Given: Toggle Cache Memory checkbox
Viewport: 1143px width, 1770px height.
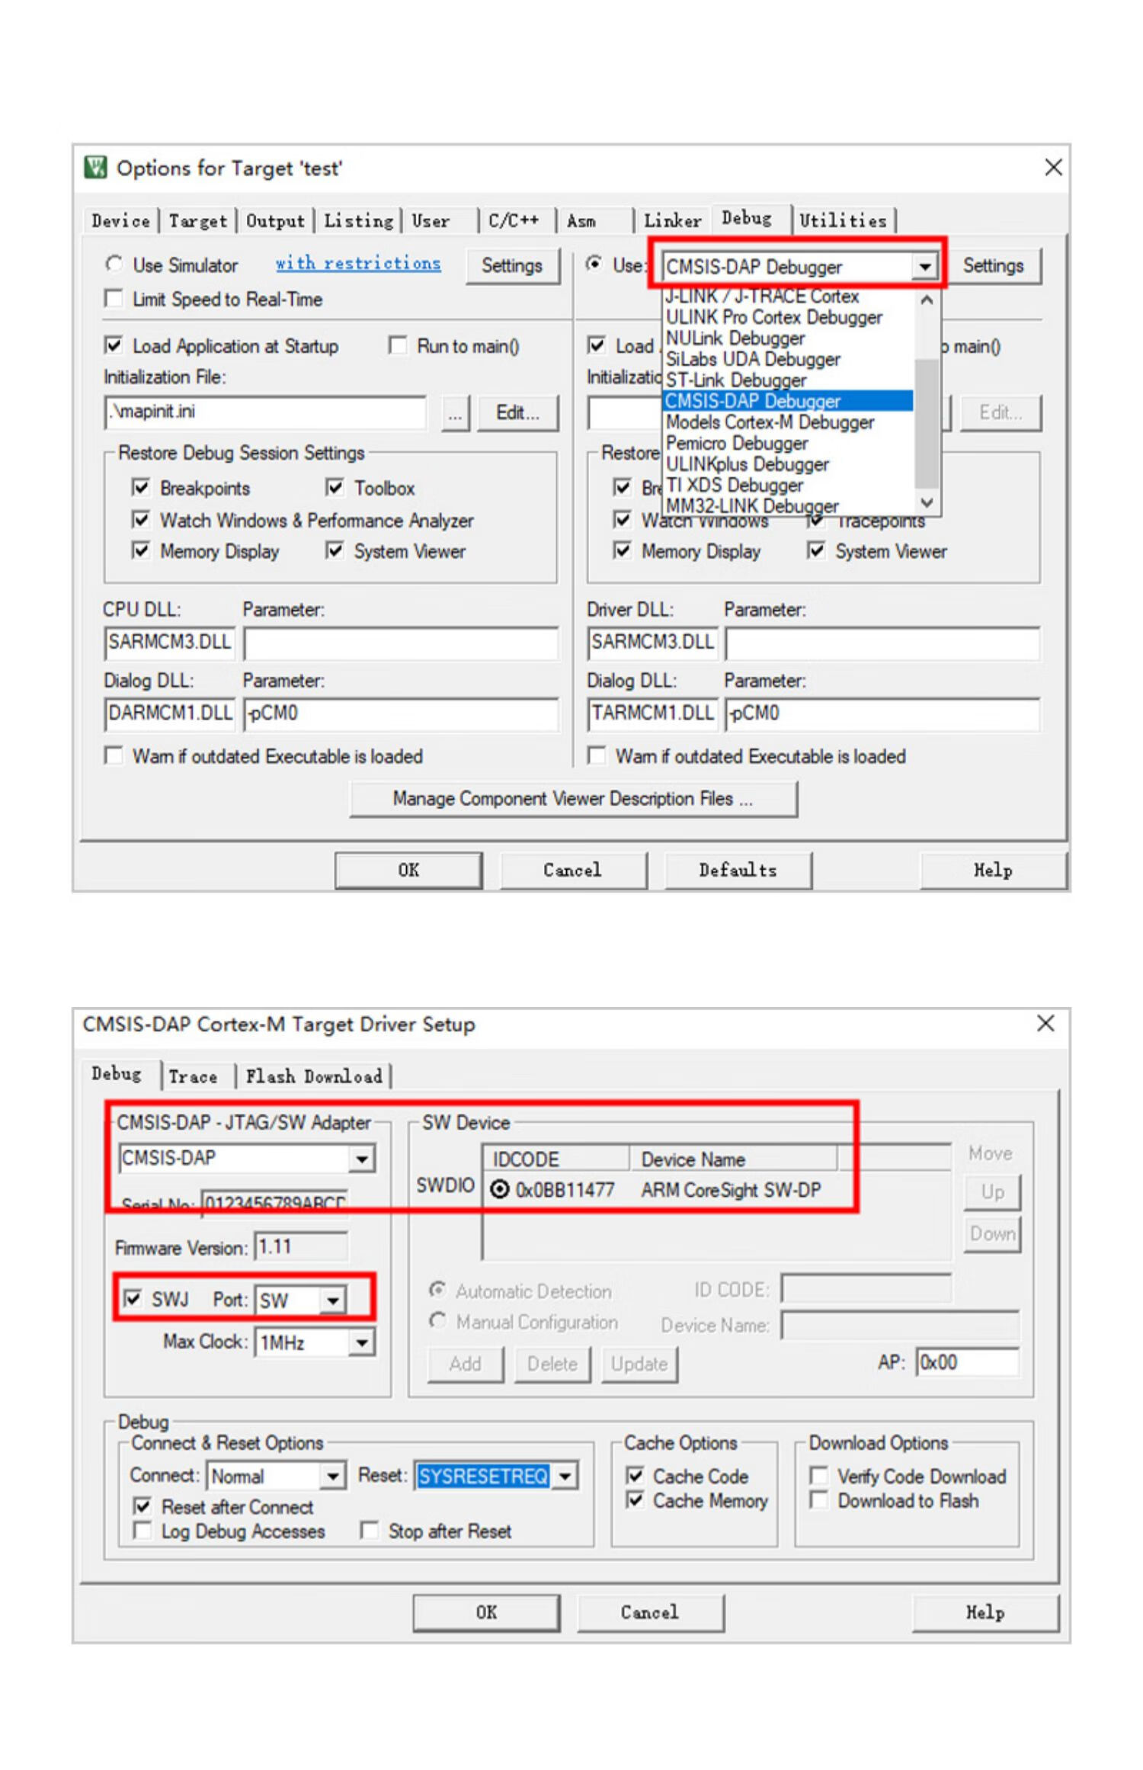Looking at the screenshot, I should [634, 1500].
